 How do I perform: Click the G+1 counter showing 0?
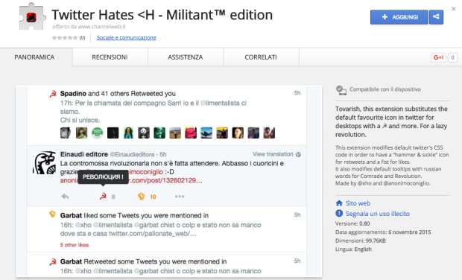click(x=453, y=57)
